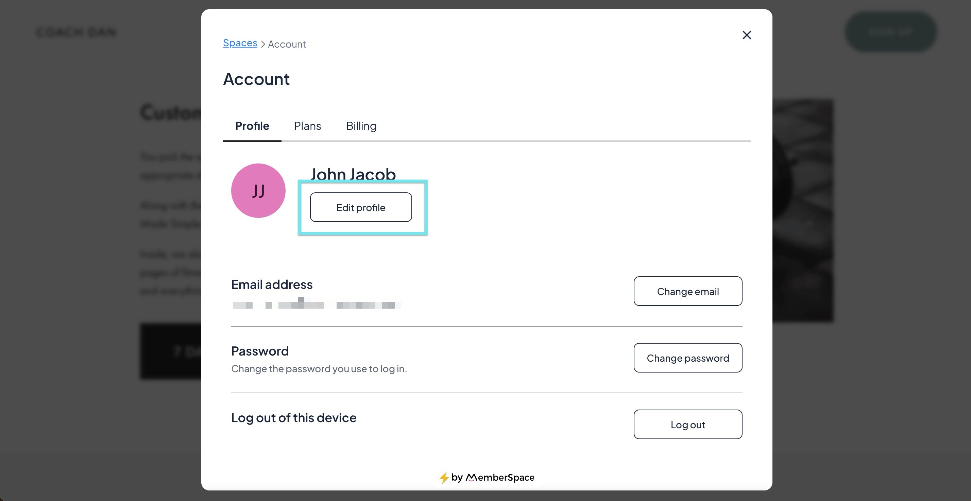Screen dimensions: 971x501
Task: Click the John Jacob name heading
Action: point(353,173)
